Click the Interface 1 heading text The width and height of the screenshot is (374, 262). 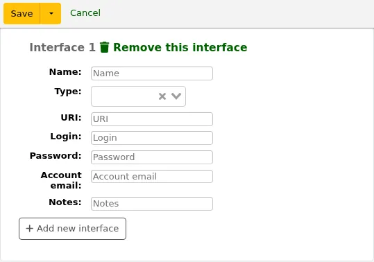click(x=62, y=47)
